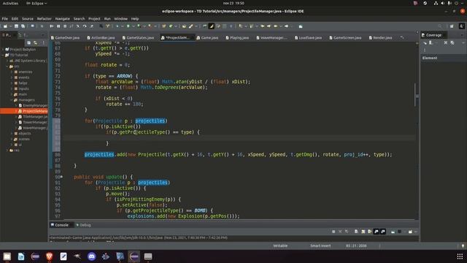467x263 pixels.
Task: Click the Back navigation arrow in toolbar
Action: (x=276, y=26)
